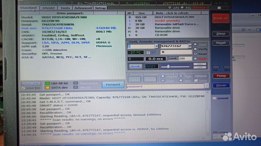Select the PIO mode radio button

(x=182, y=8)
